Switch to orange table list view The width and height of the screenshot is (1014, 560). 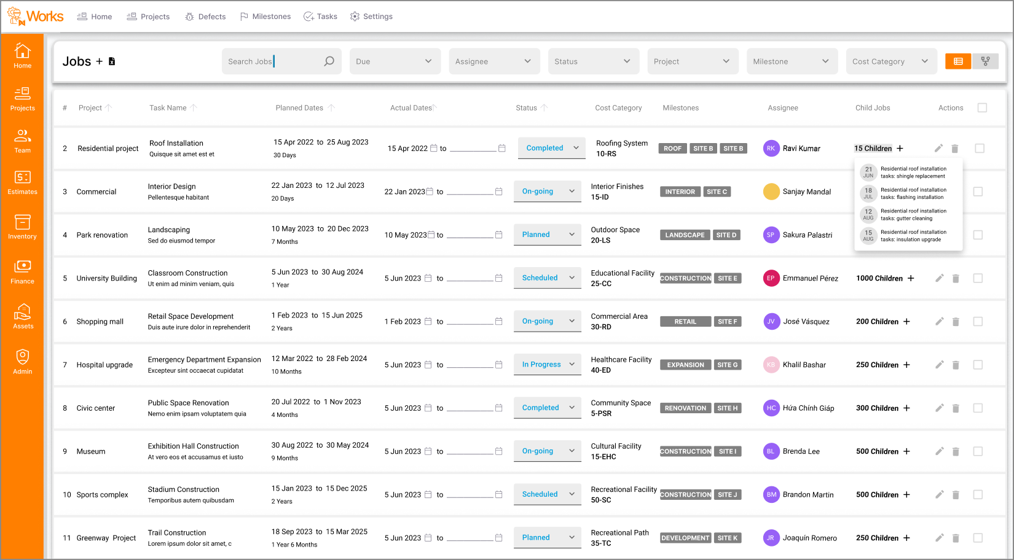tap(958, 61)
